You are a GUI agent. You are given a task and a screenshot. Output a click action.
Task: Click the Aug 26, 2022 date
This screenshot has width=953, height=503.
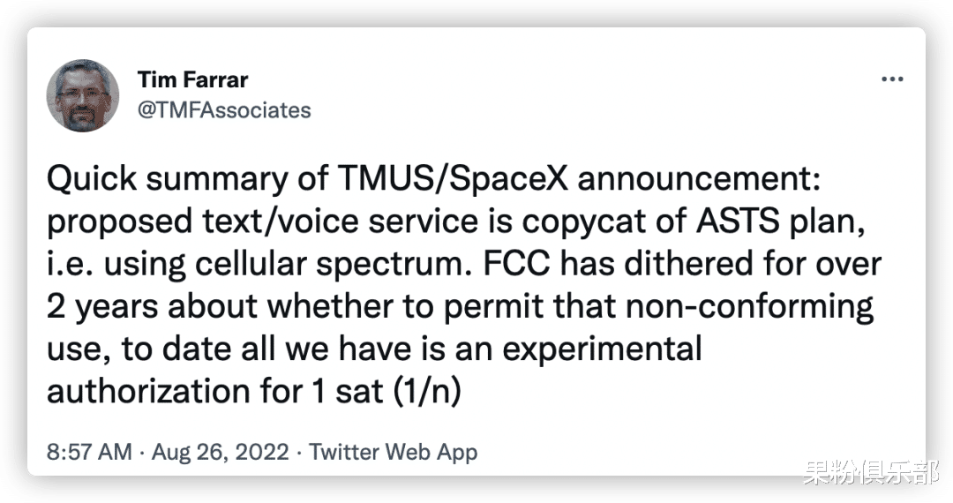pos(221,453)
